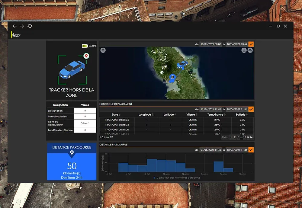Click the browser refresh icon

click(30, 26)
